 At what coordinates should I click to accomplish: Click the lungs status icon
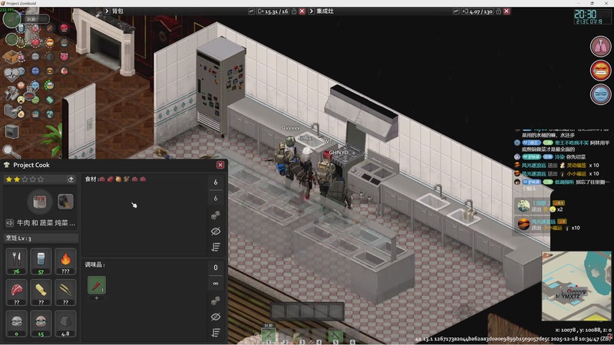[600, 46]
